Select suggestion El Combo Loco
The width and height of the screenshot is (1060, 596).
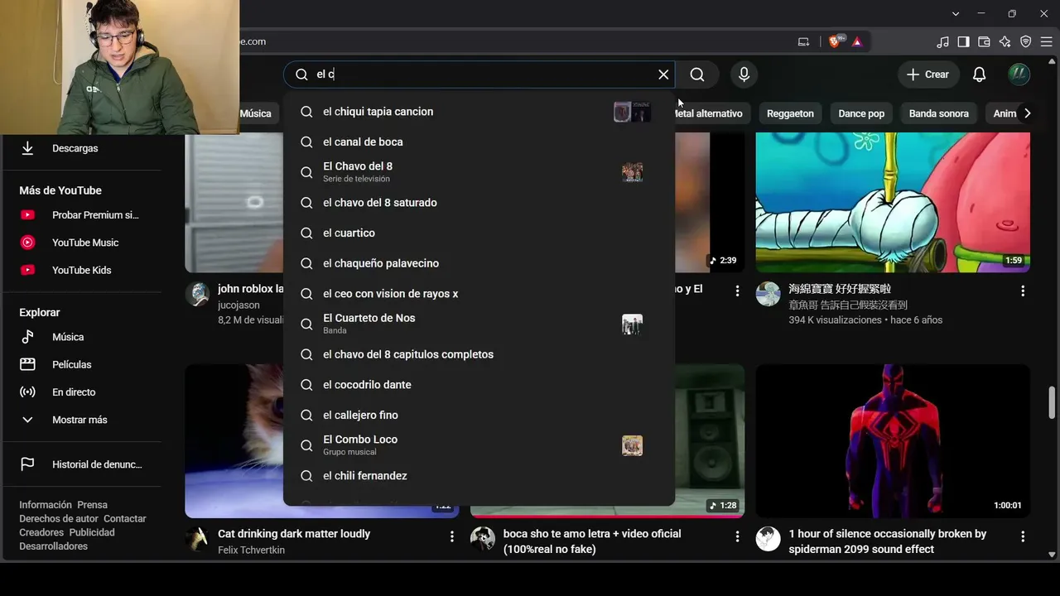[x=479, y=445]
